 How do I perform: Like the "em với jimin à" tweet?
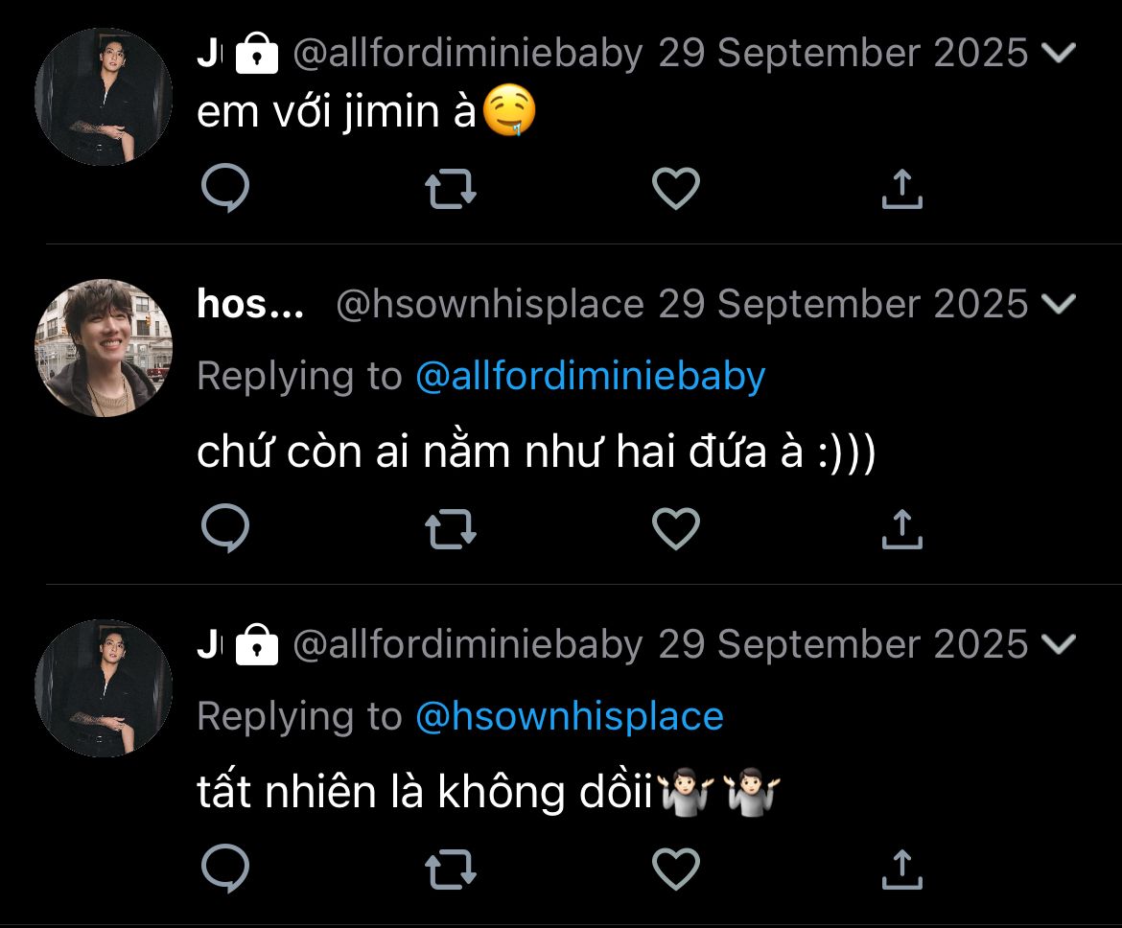(x=676, y=189)
